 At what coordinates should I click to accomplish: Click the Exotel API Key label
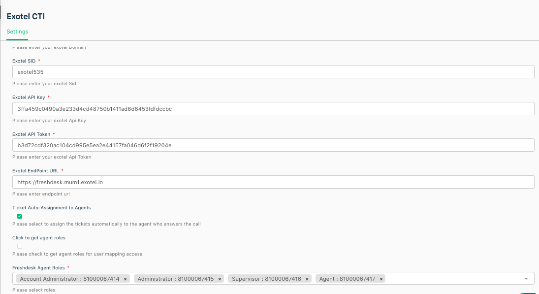pyautogui.click(x=29, y=98)
